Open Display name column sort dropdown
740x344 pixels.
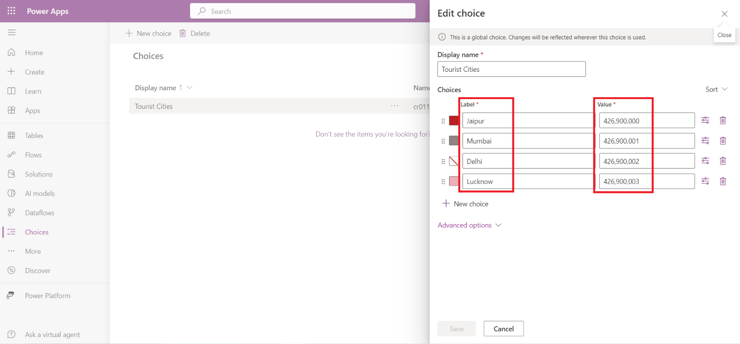pos(189,88)
